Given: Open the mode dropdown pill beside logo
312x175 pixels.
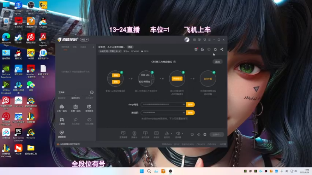Looking at the screenshot, I should (84, 40).
